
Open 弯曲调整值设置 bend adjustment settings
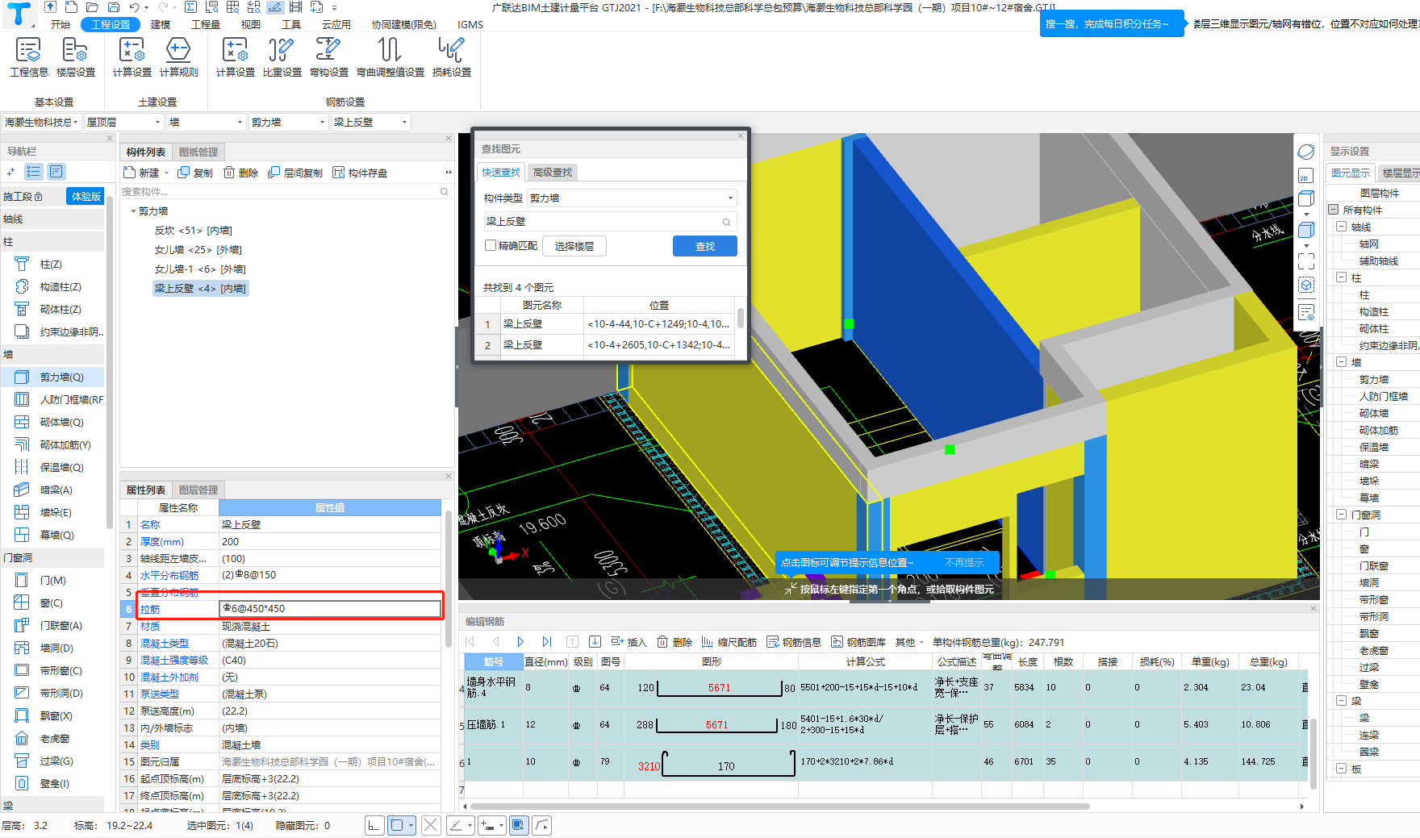[x=390, y=57]
